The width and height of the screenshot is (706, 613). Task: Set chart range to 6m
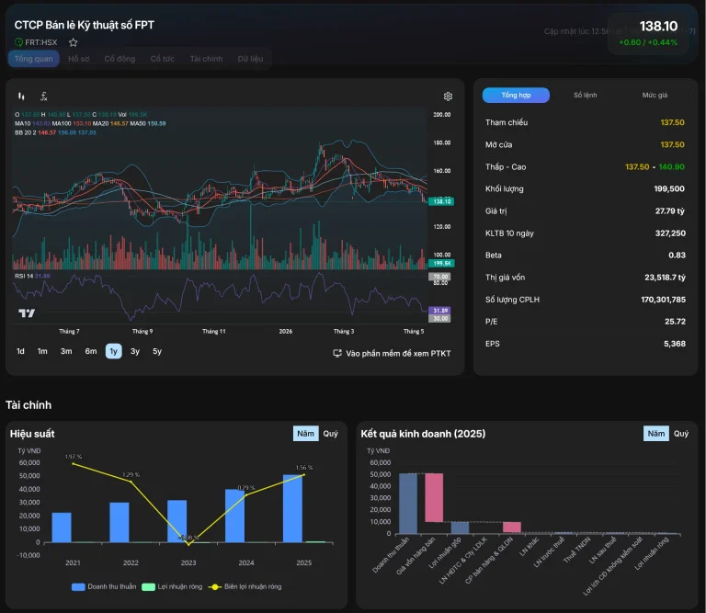tap(91, 351)
